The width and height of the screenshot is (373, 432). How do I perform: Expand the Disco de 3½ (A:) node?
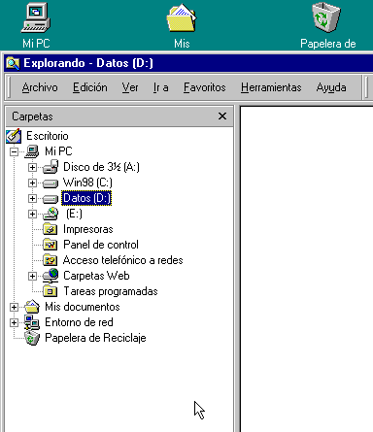coord(32,167)
